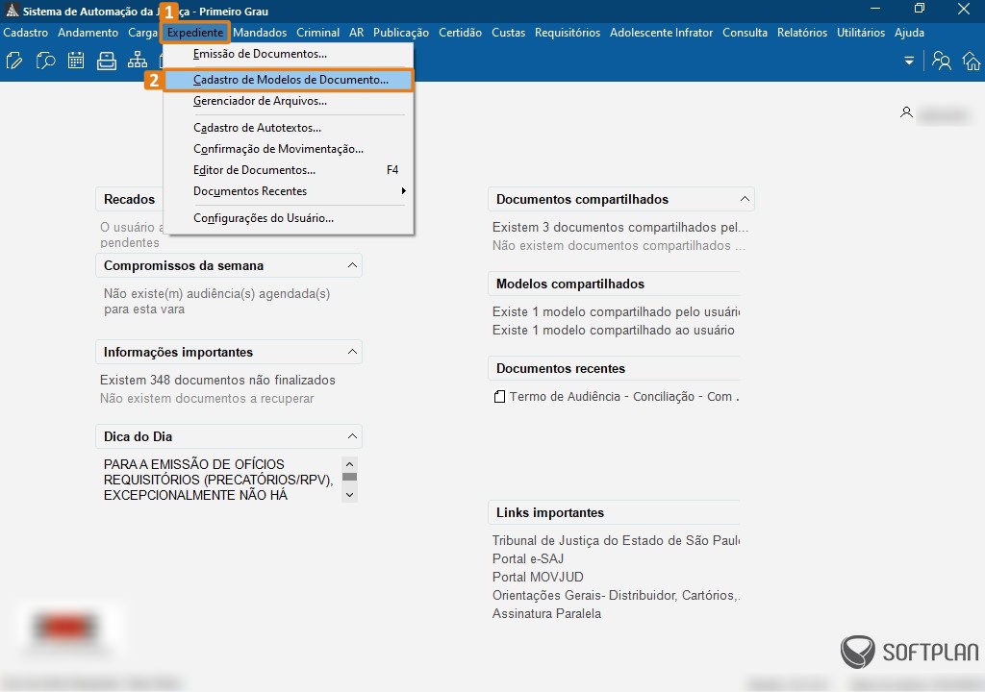Viewport: 985px width, 692px height.
Task: Expand the Documentos Recentes submenu arrow
Action: [x=404, y=191]
